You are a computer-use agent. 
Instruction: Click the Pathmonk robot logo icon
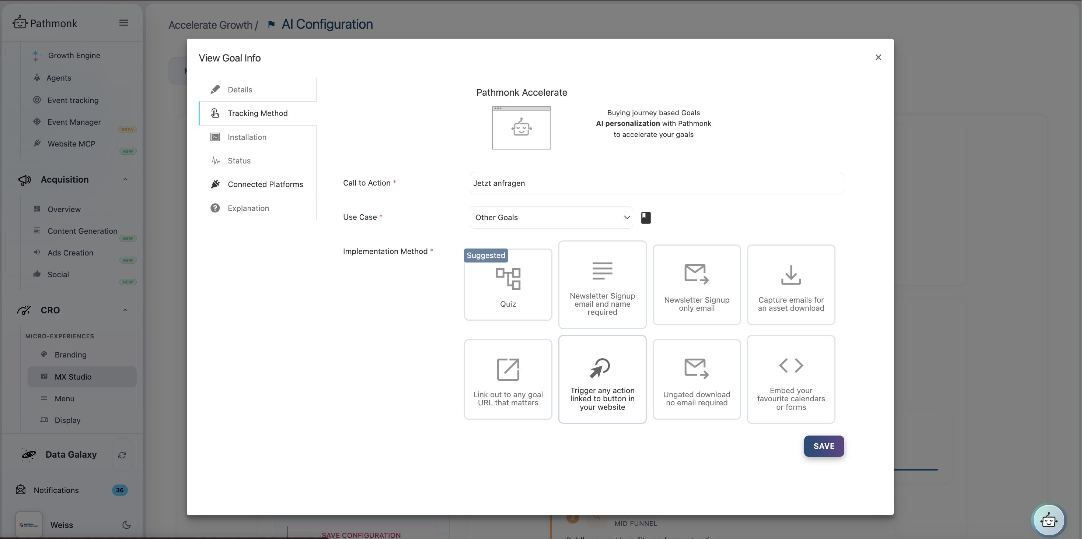coord(20,22)
